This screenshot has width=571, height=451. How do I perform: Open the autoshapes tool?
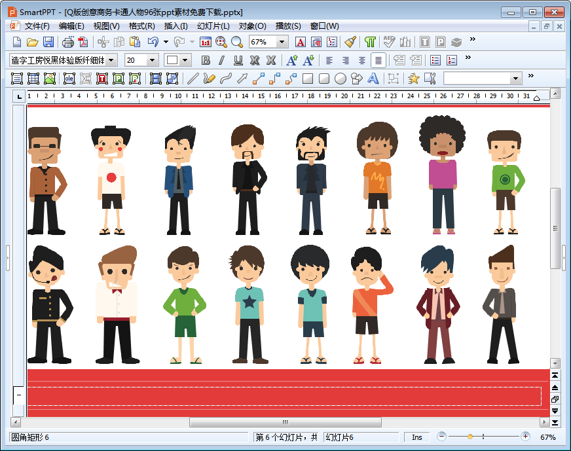357,79
